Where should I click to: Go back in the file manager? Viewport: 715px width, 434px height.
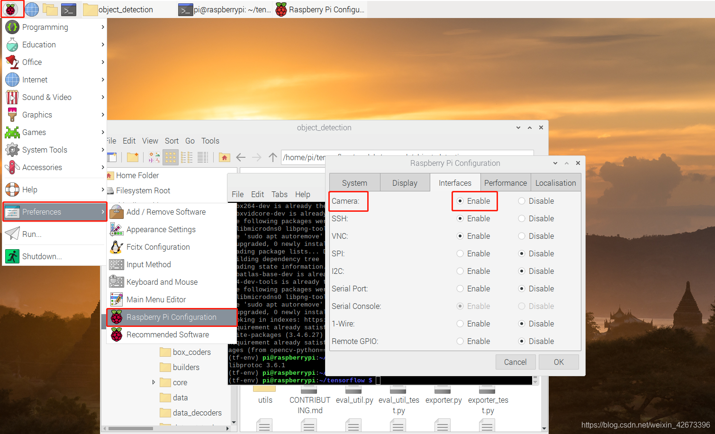(x=241, y=157)
